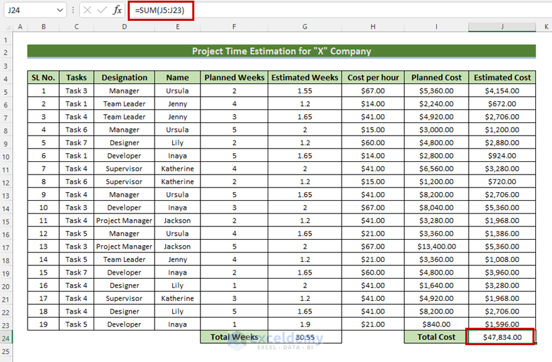Select column F header

tap(234, 27)
